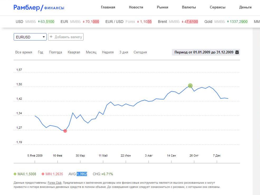Go to the Валюты menu section
Viewport: 260px width, 195px height.
pyautogui.click(x=189, y=7)
